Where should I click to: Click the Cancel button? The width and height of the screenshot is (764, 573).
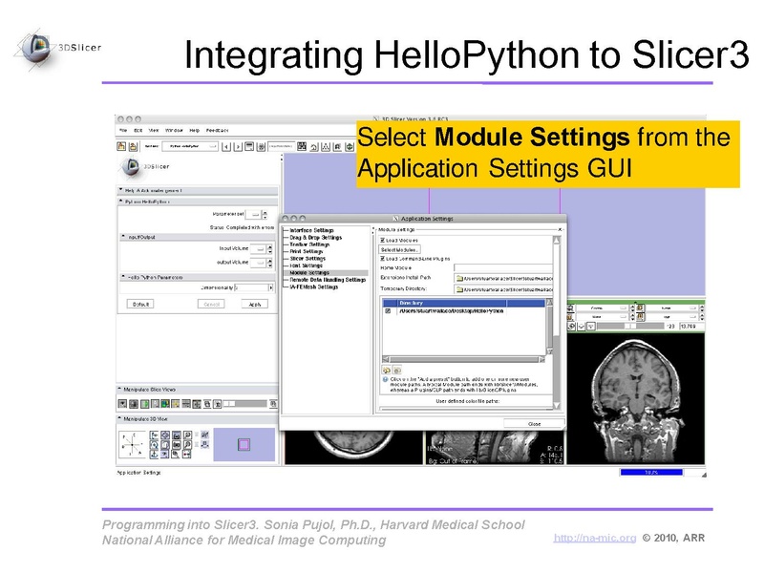point(211,304)
